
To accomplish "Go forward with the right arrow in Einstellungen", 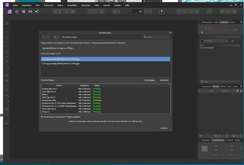I will pos(48,37).
